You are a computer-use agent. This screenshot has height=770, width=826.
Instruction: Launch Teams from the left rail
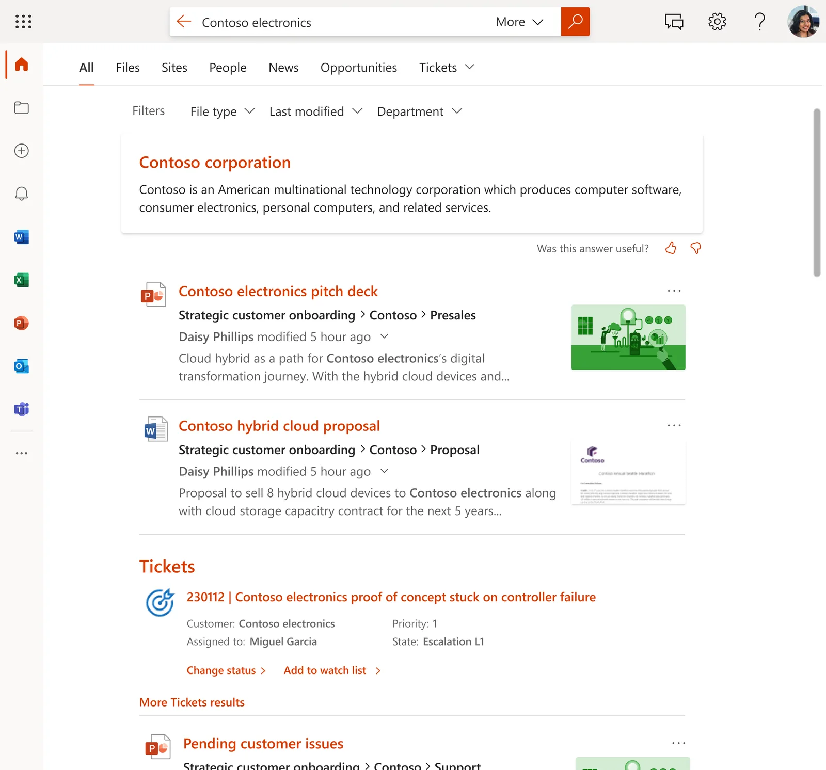pos(22,409)
